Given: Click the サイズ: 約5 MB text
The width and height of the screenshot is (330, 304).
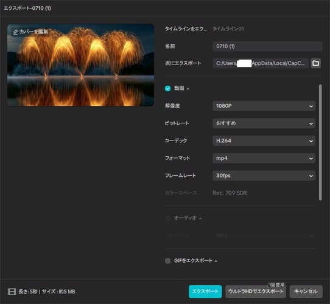Looking at the screenshot, I should tap(58, 292).
